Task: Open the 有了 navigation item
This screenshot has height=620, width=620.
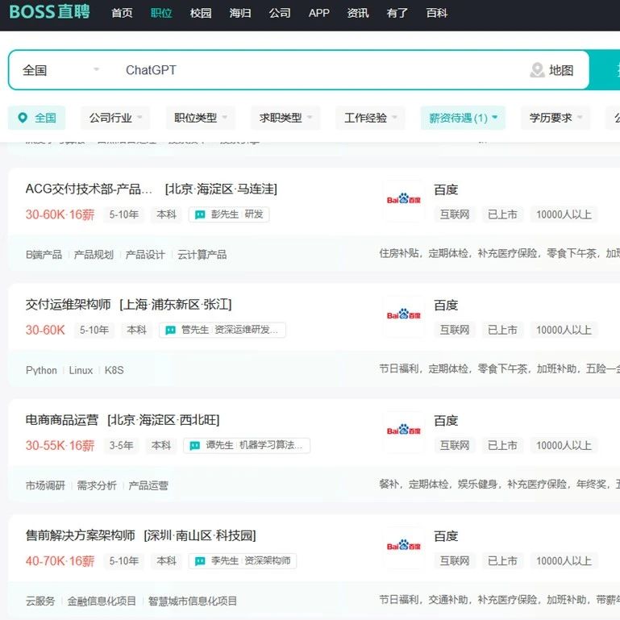Action: [x=397, y=13]
